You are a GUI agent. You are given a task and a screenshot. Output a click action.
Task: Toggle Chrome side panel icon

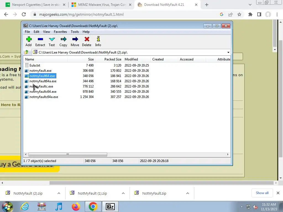coord(259,14)
